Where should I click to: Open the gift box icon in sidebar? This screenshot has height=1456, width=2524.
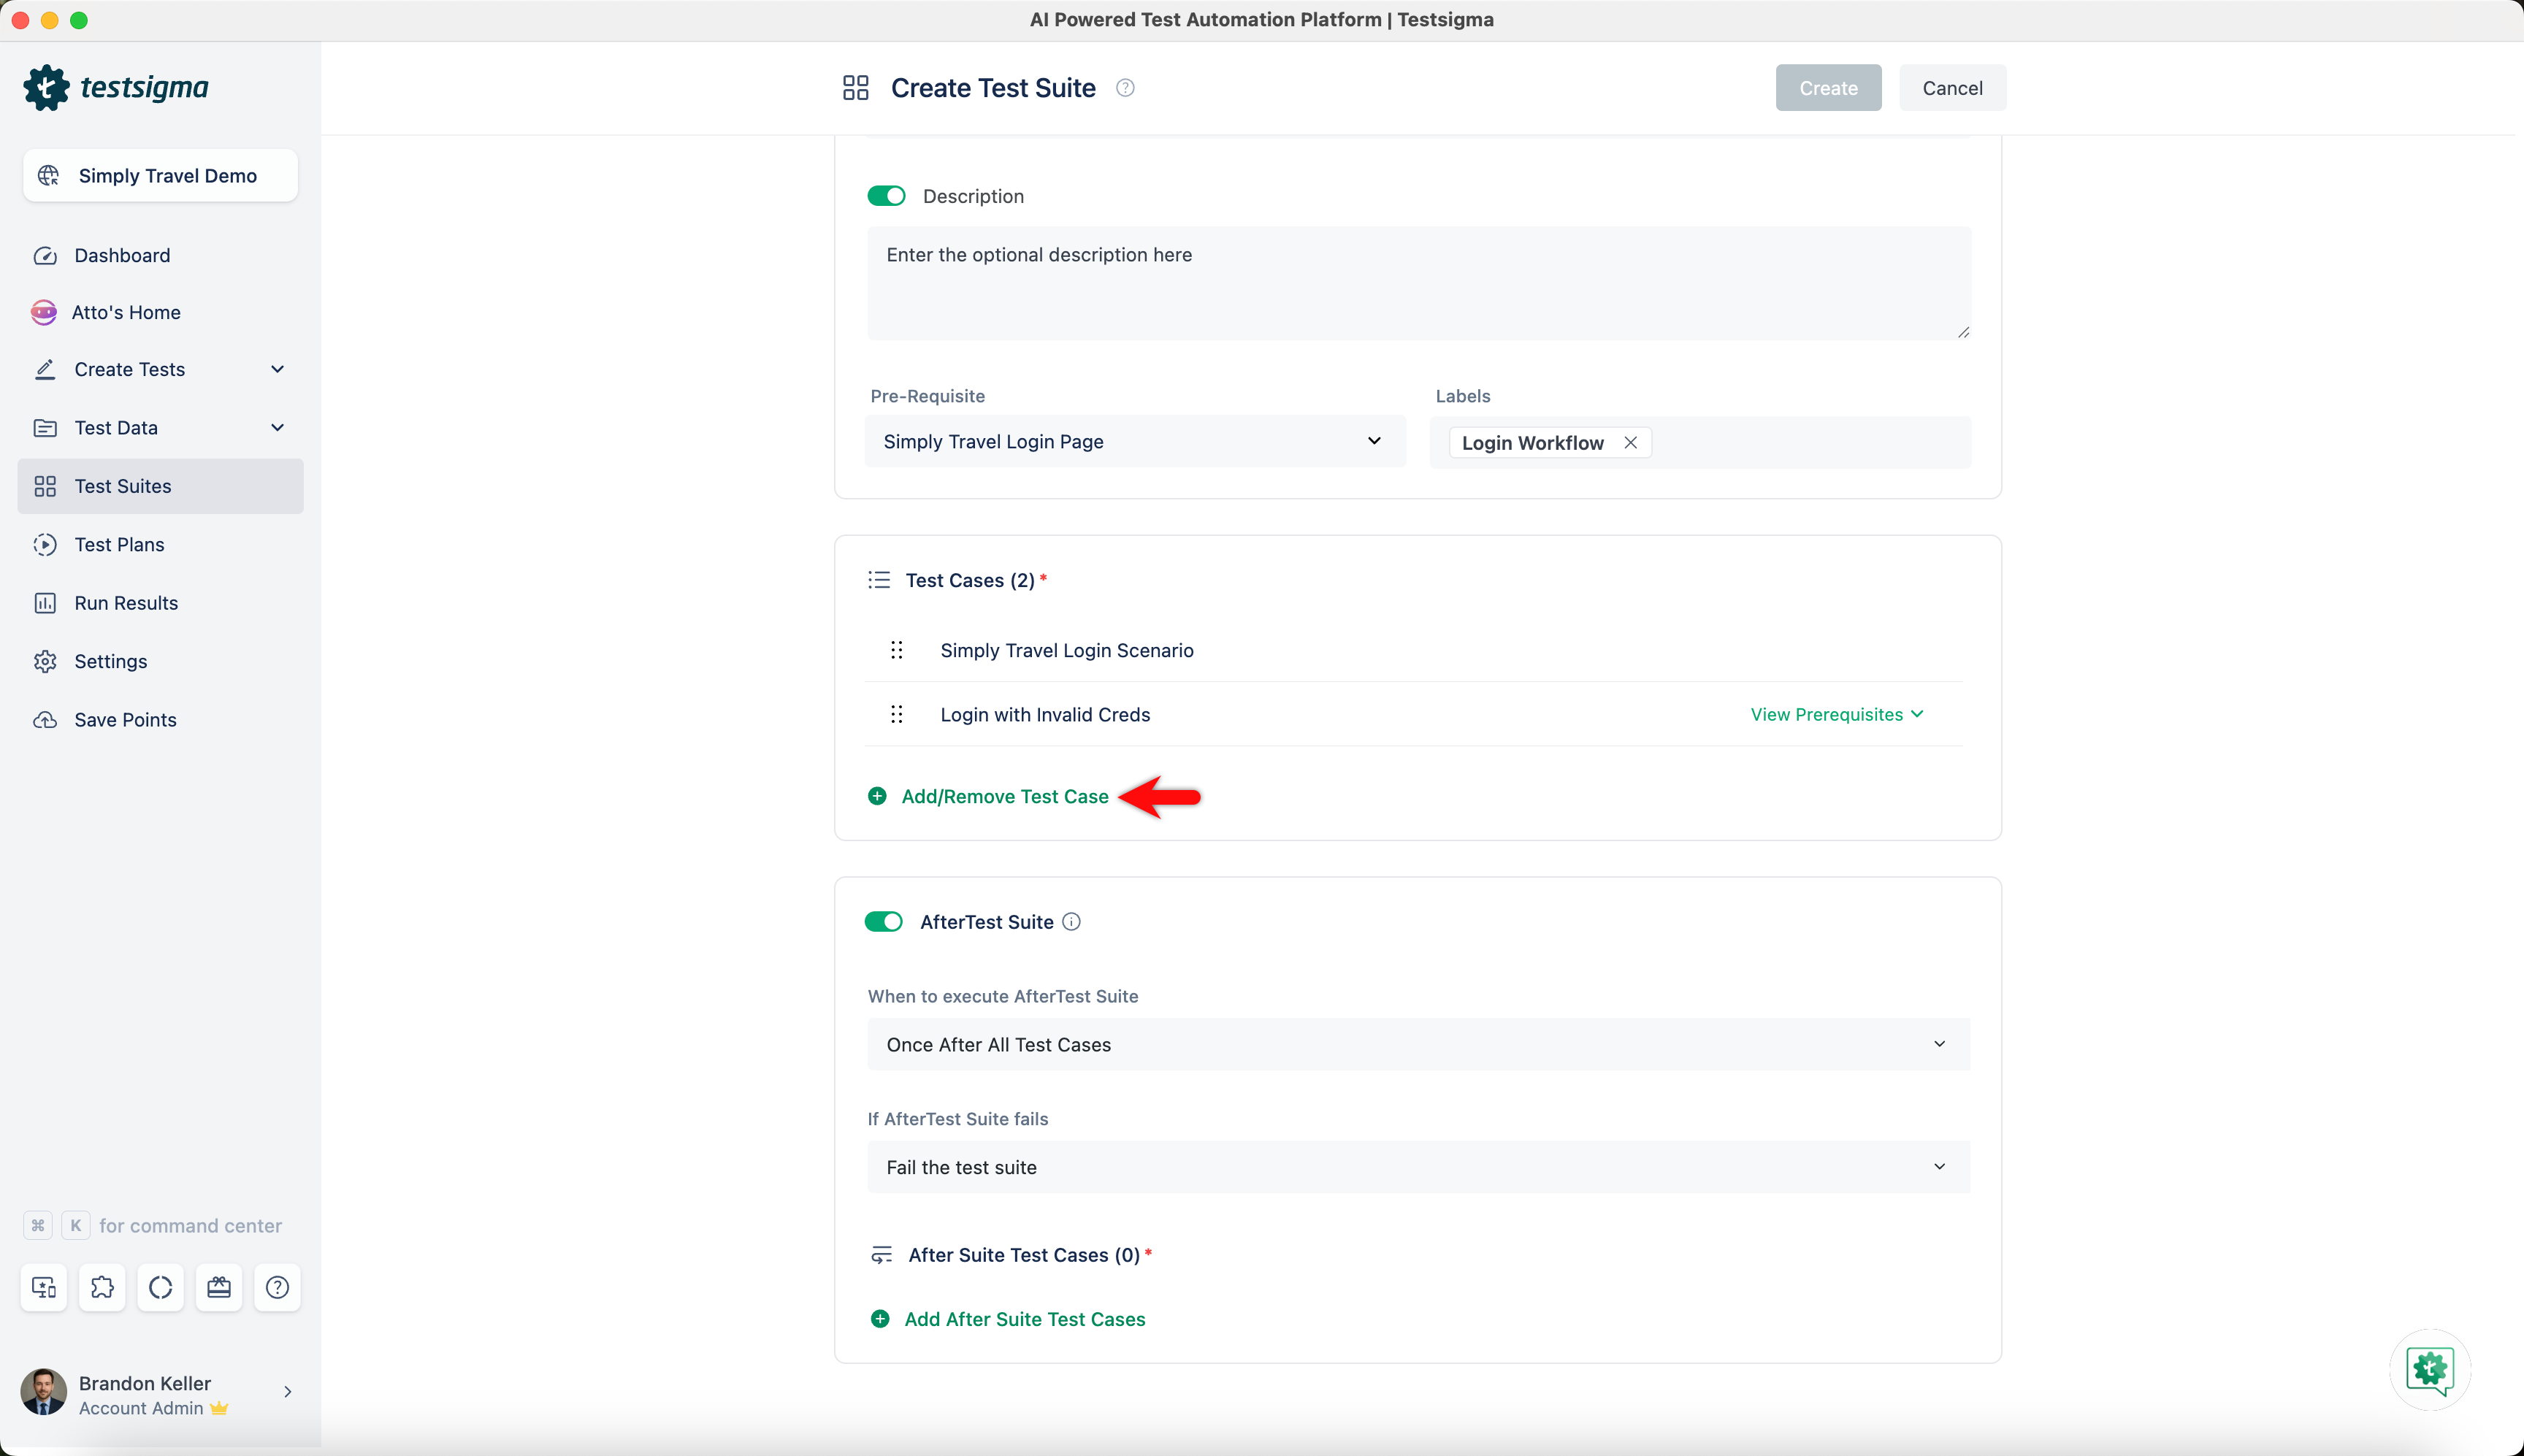[x=219, y=1287]
